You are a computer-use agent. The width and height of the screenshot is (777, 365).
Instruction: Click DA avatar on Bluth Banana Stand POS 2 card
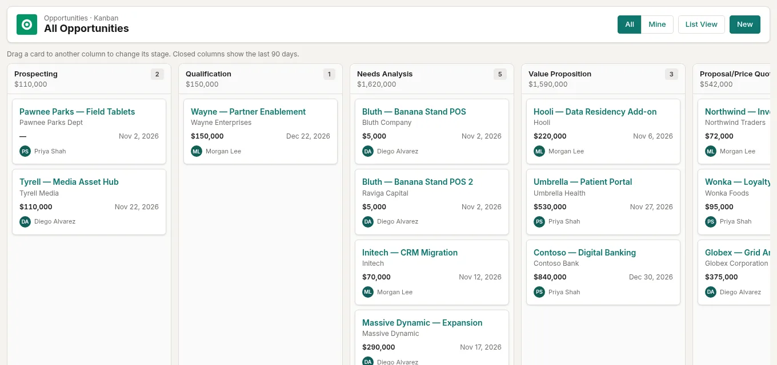pos(368,221)
